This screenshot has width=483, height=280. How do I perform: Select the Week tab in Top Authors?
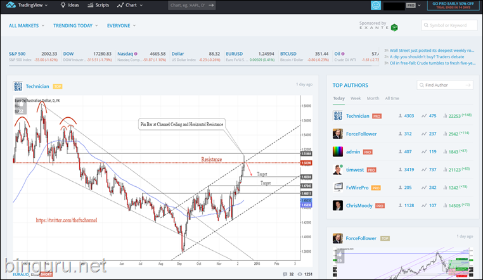click(356, 98)
